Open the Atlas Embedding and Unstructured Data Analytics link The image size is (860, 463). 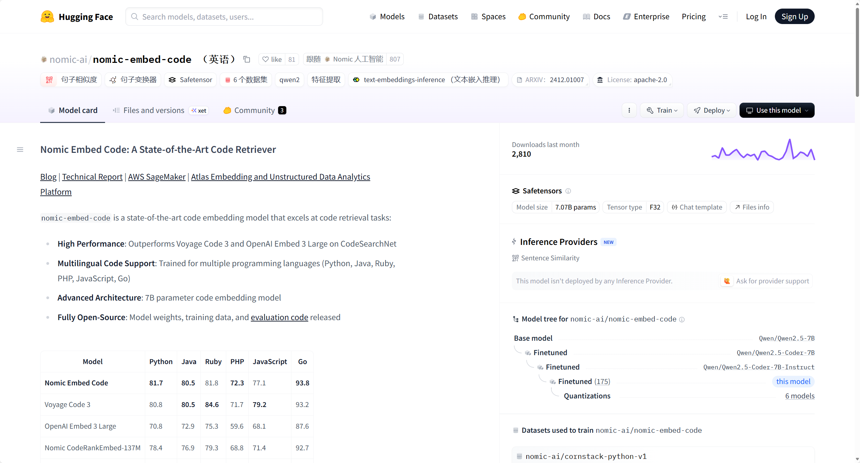[x=280, y=177]
